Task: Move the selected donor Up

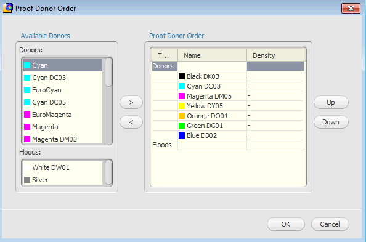Action: pyautogui.click(x=331, y=102)
